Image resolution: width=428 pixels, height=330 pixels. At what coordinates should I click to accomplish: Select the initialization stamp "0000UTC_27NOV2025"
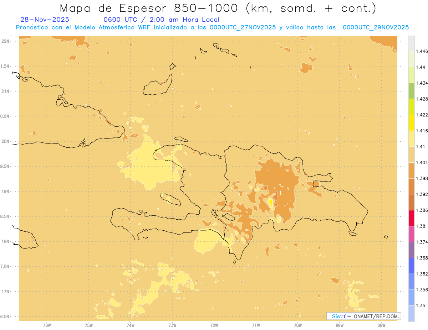(243, 27)
